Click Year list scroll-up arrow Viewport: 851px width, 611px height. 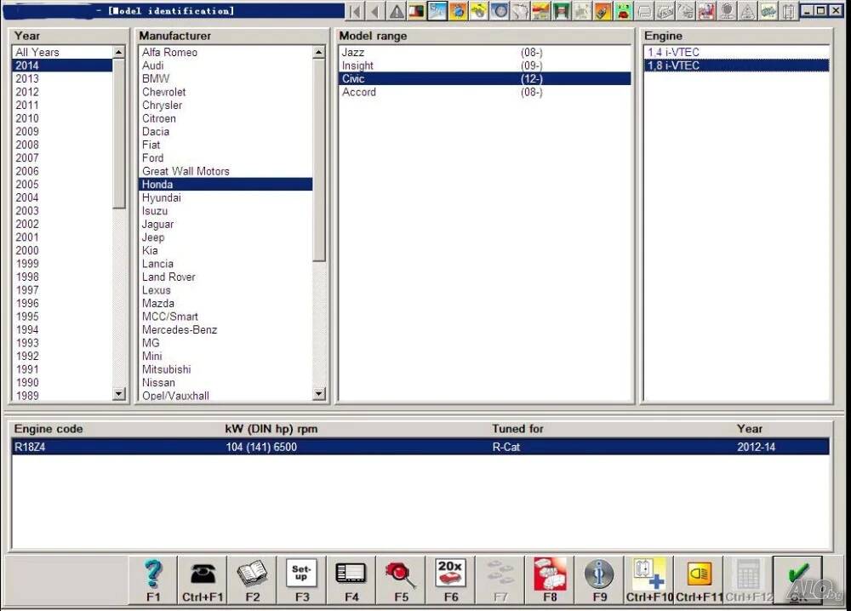tap(119, 52)
